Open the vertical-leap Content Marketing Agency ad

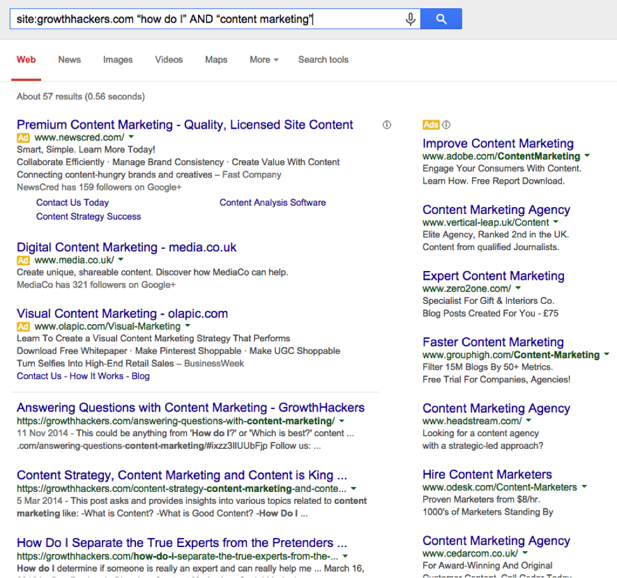[496, 210]
